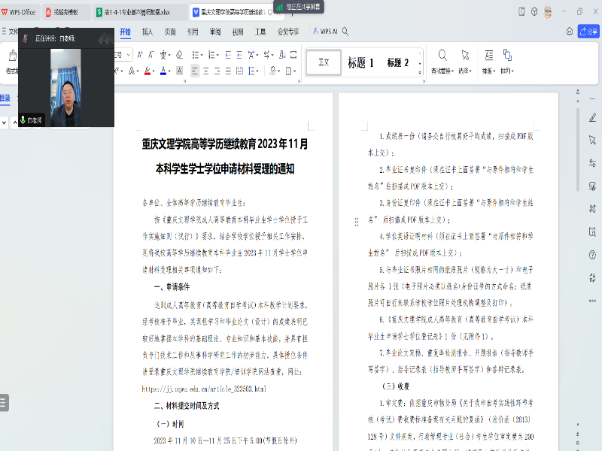
Task: Click the jj.cqwu.edu.cn article hyperlink
Action: pyautogui.click(x=204, y=389)
